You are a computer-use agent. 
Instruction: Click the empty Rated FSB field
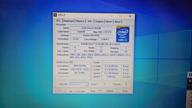80,77
